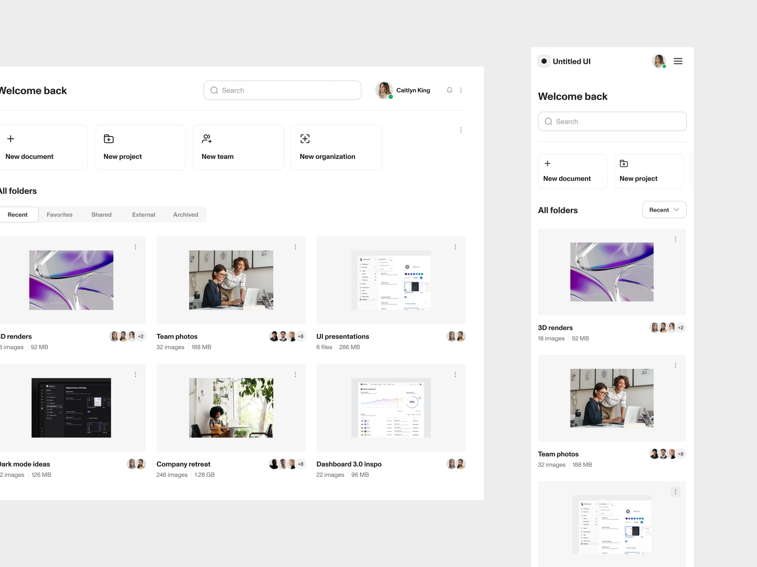Open the kebab menu on Dashboard 3.0 inspo card
The image size is (757, 567).
coord(455,374)
